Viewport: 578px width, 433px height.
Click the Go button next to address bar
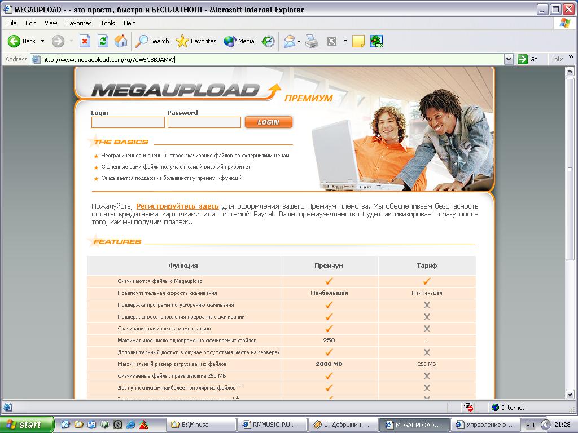click(x=528, y=59)
